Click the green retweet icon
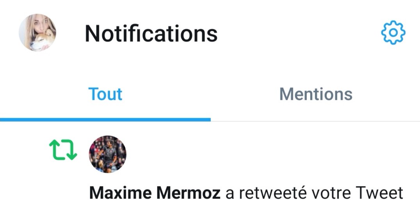This screenshot has width=420, height=220. click(x=63, y=151)
